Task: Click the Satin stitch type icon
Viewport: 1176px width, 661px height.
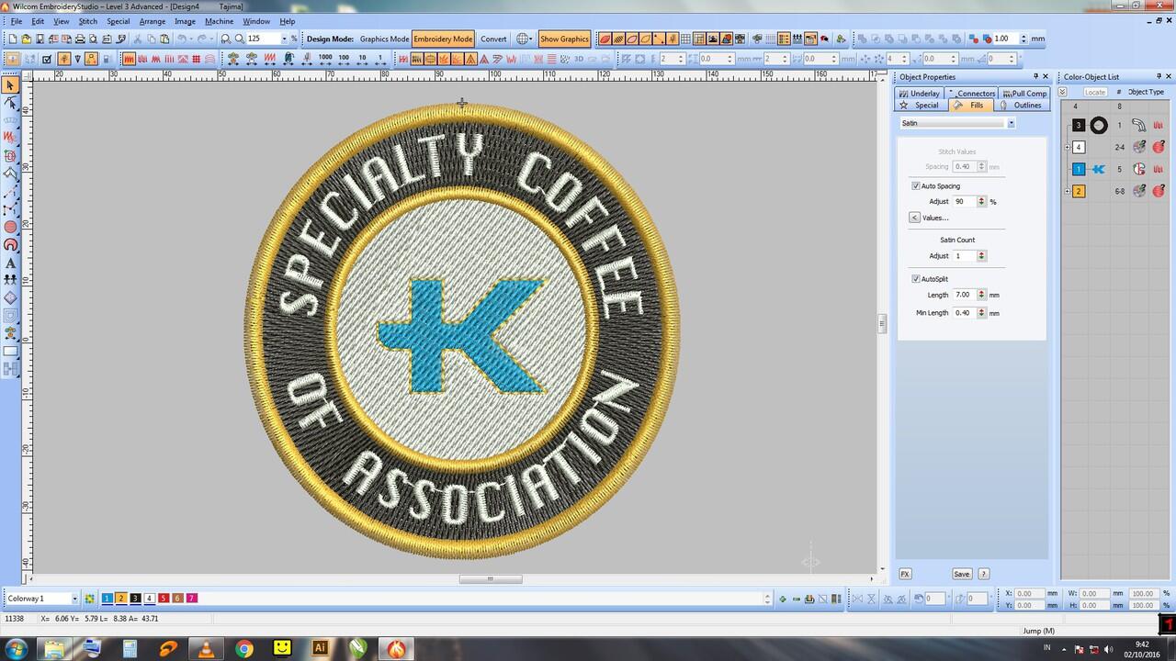Action: pyautogui.click(x=129, y=58)
